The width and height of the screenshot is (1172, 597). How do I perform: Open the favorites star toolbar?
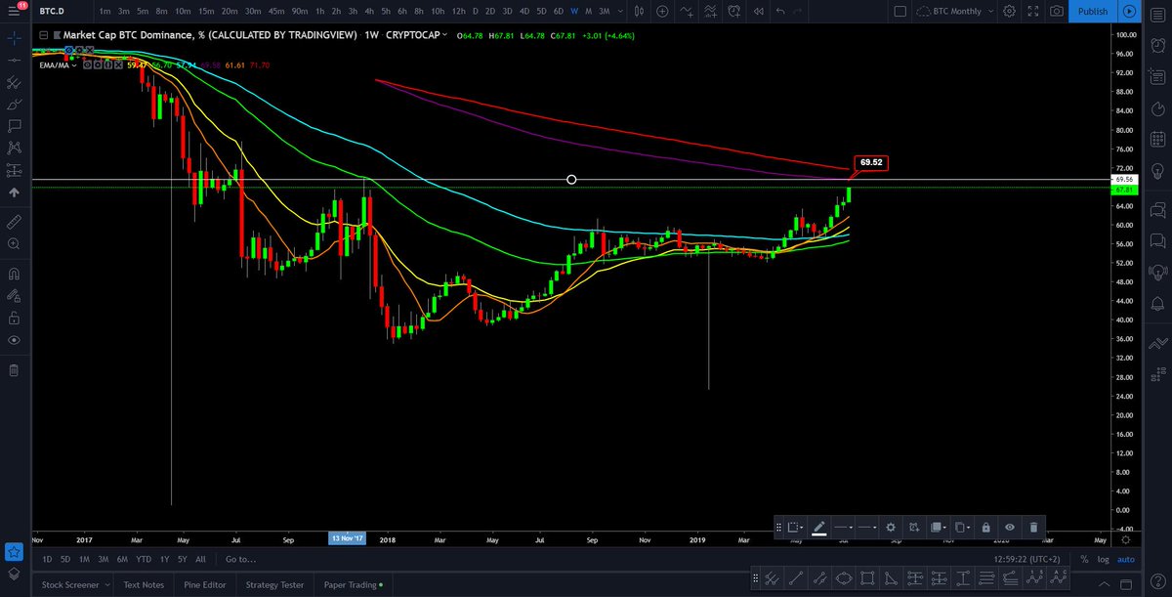pyautogui.click(x=14, y=552)
